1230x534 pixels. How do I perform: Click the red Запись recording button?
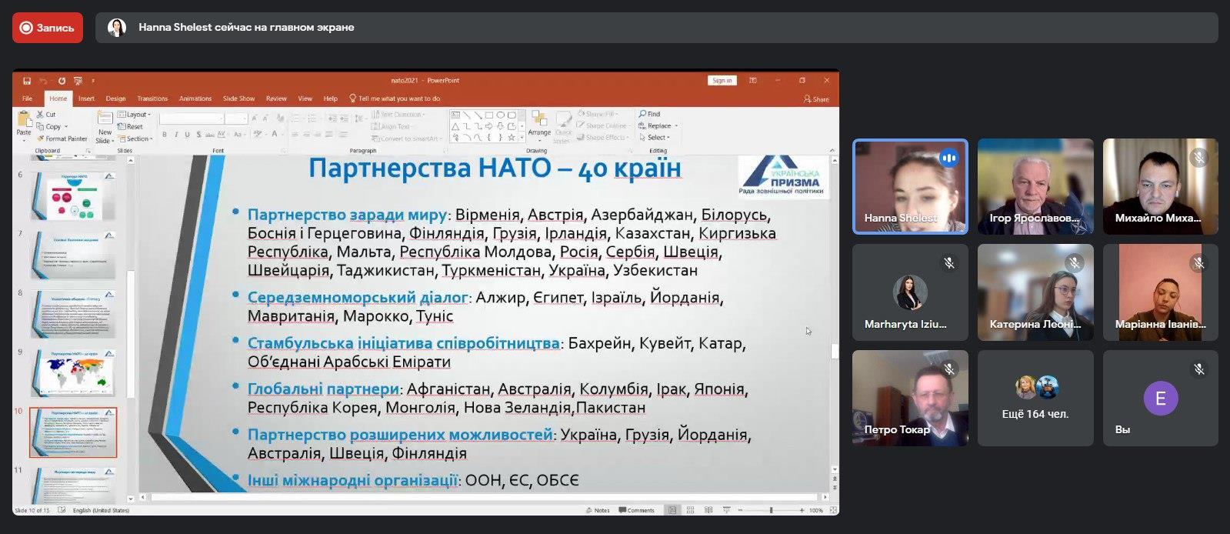[48, 28]
